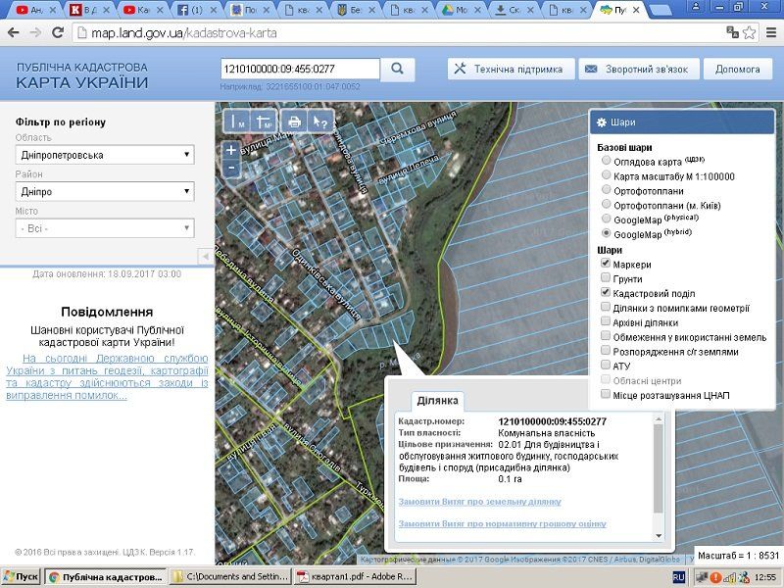Toggle the Архівні ділянки checkbox
The height and width of the screenshot is (588, 784).
click(607, 322)
